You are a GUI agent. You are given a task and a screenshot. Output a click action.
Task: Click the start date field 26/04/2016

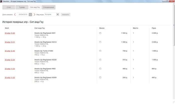[23, 14]
